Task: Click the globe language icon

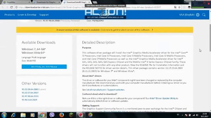Action: pyautogui.click(x=198, y=15)
